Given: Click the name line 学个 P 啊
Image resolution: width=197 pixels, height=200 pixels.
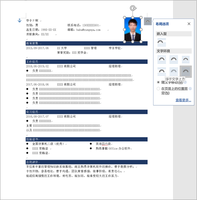Looking at the screenshot, I should point(32,21).
